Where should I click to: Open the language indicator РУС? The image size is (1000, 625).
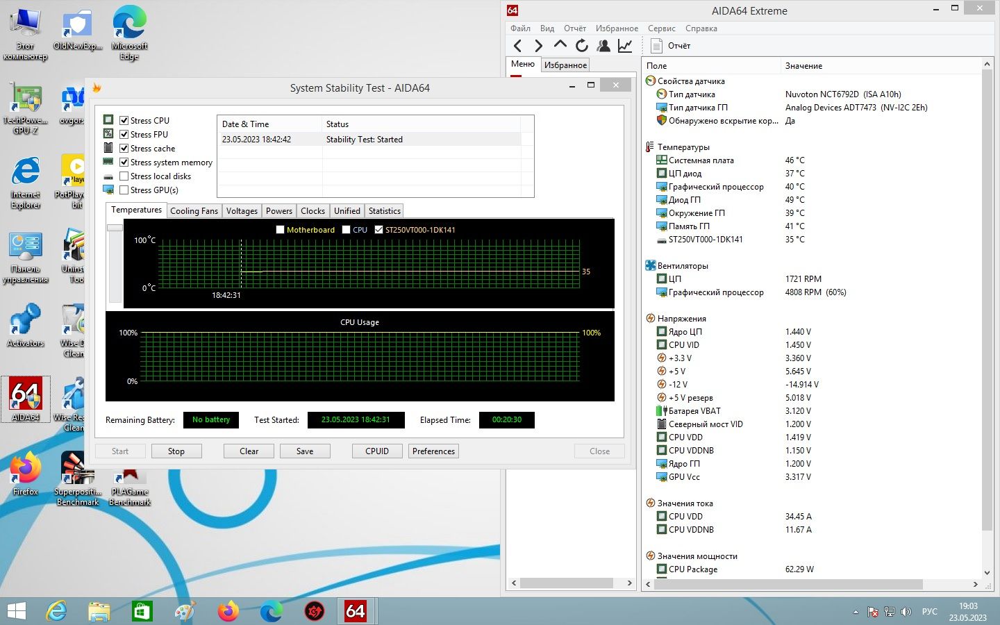tap(929, 612)
